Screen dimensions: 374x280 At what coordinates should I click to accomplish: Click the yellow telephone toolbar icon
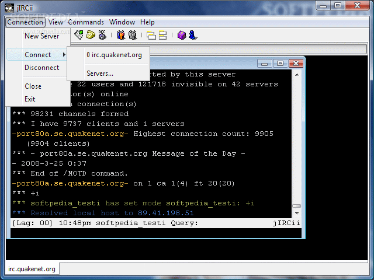pyautogui.click(x=91, y=35)
